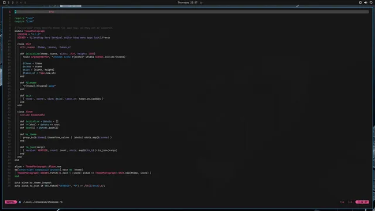
Task: Click the def to_json(*args) line
Action: [32, 147]
